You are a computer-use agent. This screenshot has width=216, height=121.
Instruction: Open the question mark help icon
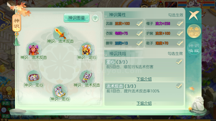(95, 18)
